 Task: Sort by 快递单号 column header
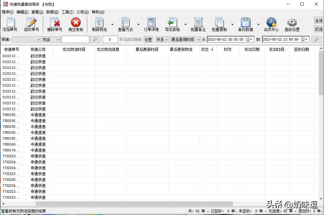12,49
